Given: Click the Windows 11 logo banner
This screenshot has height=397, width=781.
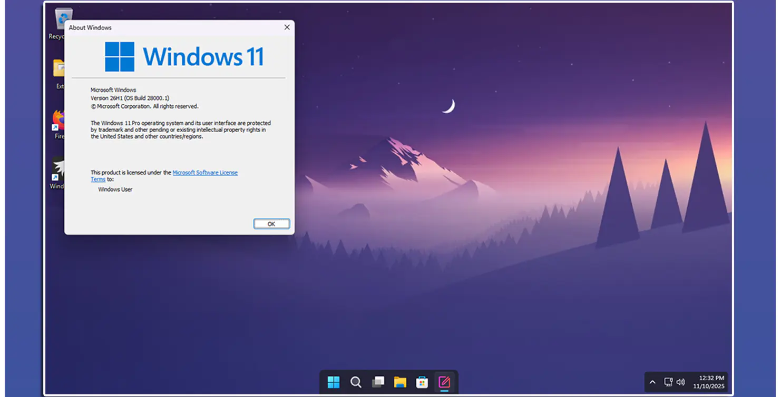Looking at the screenshot, I should (184, 56).
